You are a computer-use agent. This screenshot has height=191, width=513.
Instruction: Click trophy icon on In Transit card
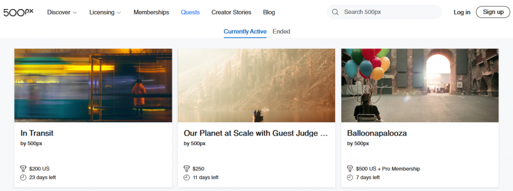pos(23,169)
